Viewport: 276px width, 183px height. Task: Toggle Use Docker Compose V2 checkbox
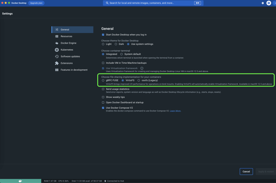[x=103, y=108]
